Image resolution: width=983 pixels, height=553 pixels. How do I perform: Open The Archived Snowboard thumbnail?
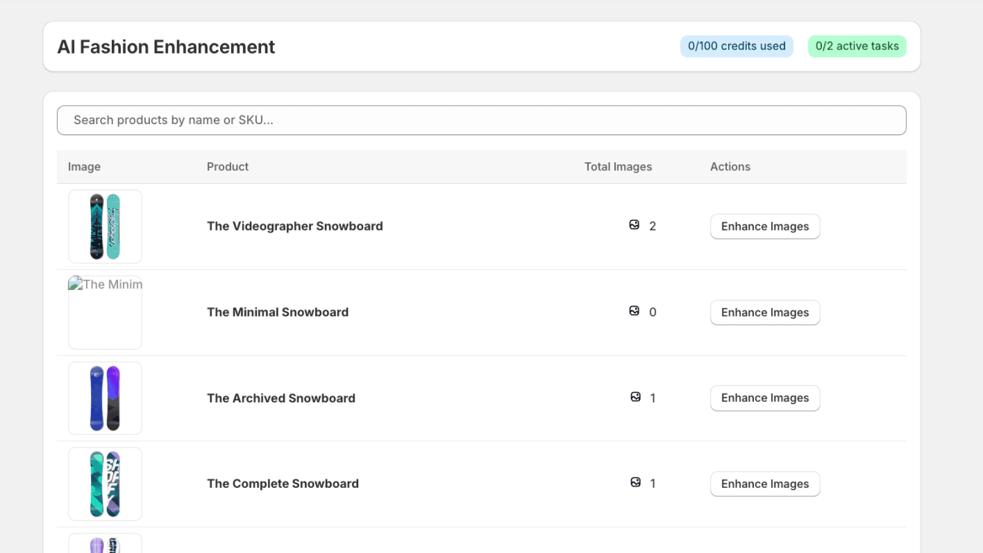pyautogui.click(x=105, y=398)
